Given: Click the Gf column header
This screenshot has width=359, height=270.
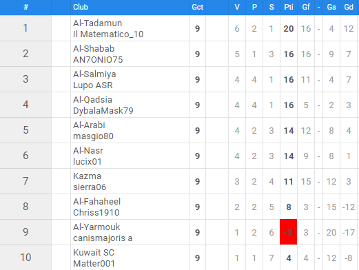Looking at the screenshot, I should pos(306,7).
